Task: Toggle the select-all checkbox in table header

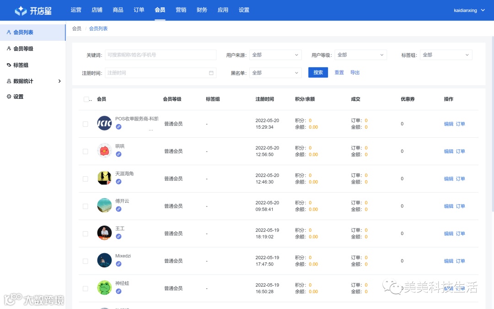Action: [x=86, y=99]
